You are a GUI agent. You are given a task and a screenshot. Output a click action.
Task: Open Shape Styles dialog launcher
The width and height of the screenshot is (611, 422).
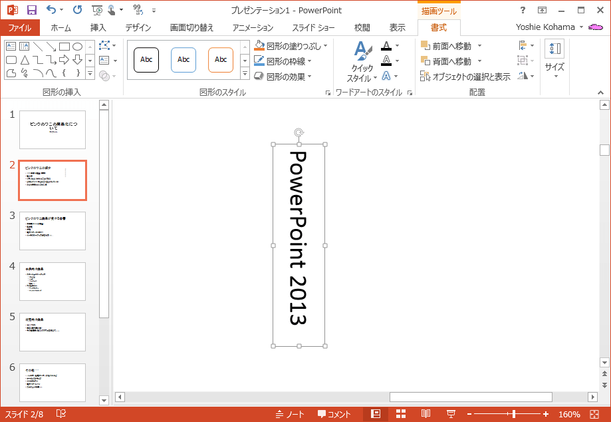point(328,93)
